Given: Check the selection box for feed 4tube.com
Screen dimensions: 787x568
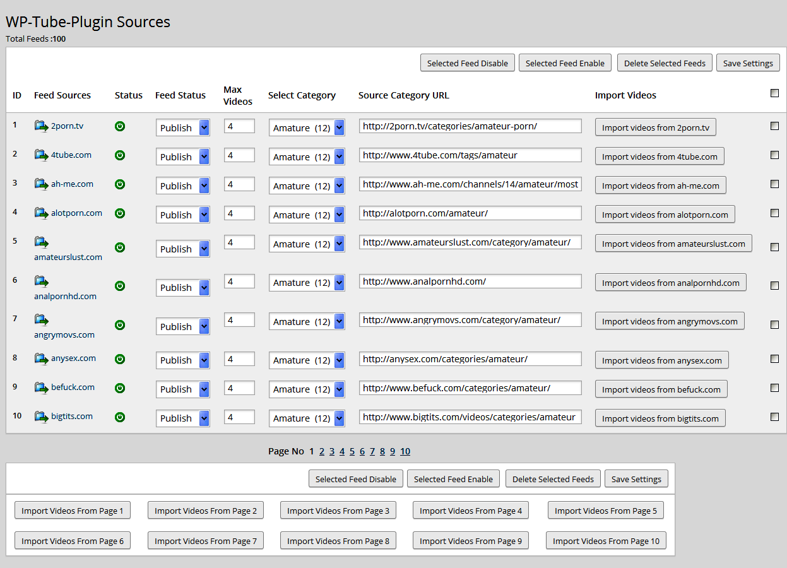Looking at the screenshot, I should click(x=774, y=155).
